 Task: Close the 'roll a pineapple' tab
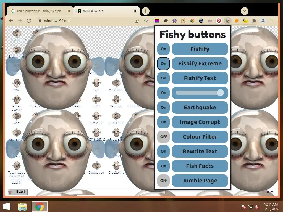point(69,11)
